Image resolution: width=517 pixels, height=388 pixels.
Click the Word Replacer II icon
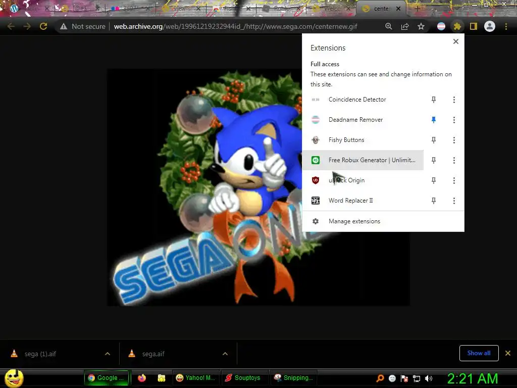[x=316, y=201]
